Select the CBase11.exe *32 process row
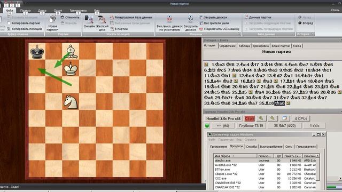 (x=265, y=174)
